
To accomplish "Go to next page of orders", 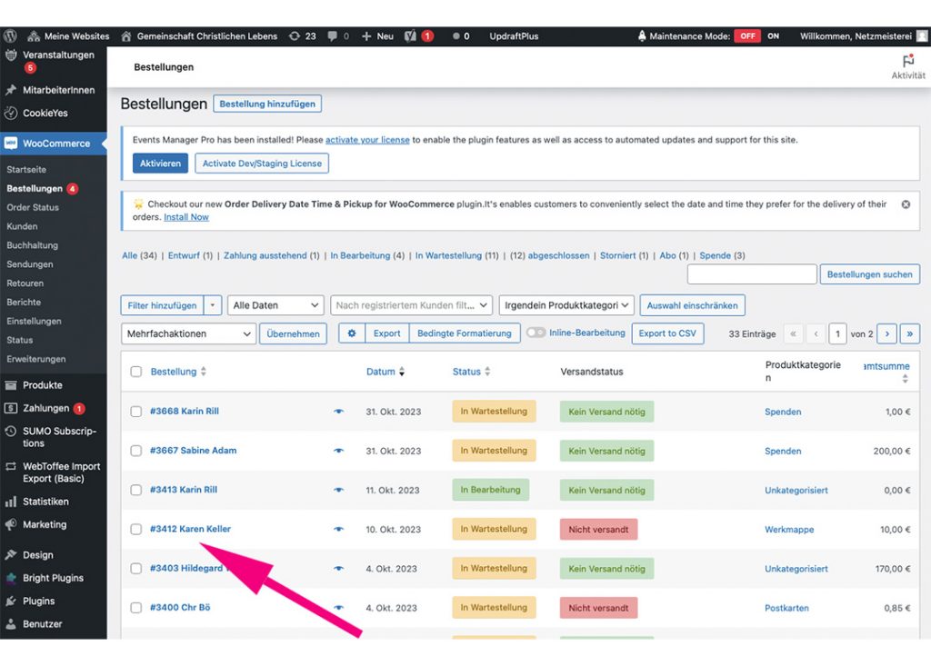I will [886, 333].
